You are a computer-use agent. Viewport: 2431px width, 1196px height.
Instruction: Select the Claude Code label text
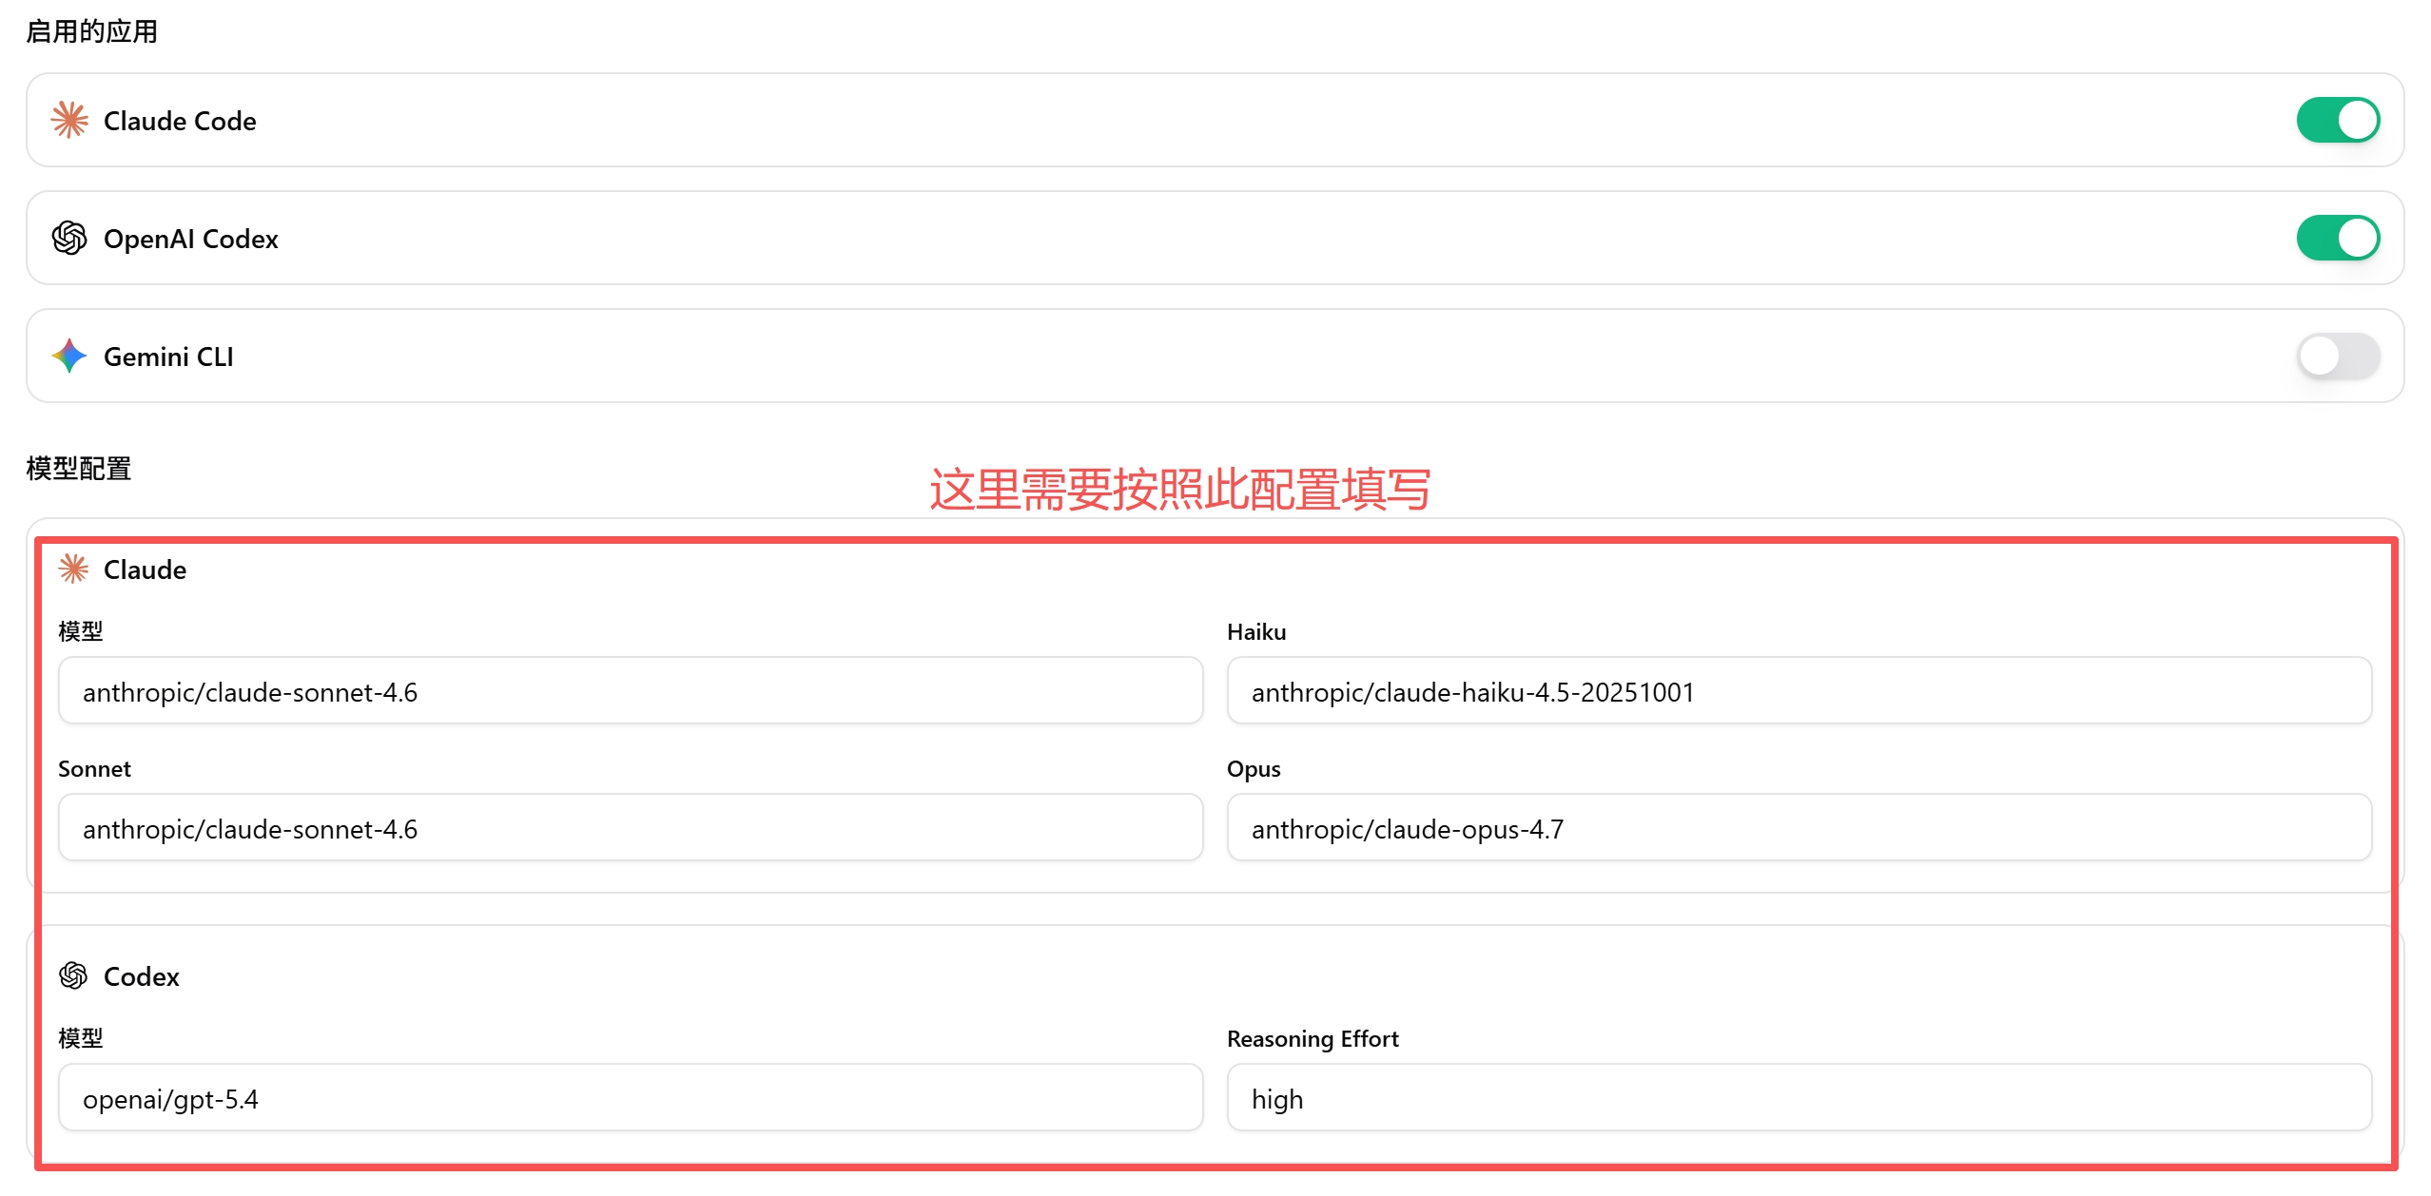click(x=180, y=121)
